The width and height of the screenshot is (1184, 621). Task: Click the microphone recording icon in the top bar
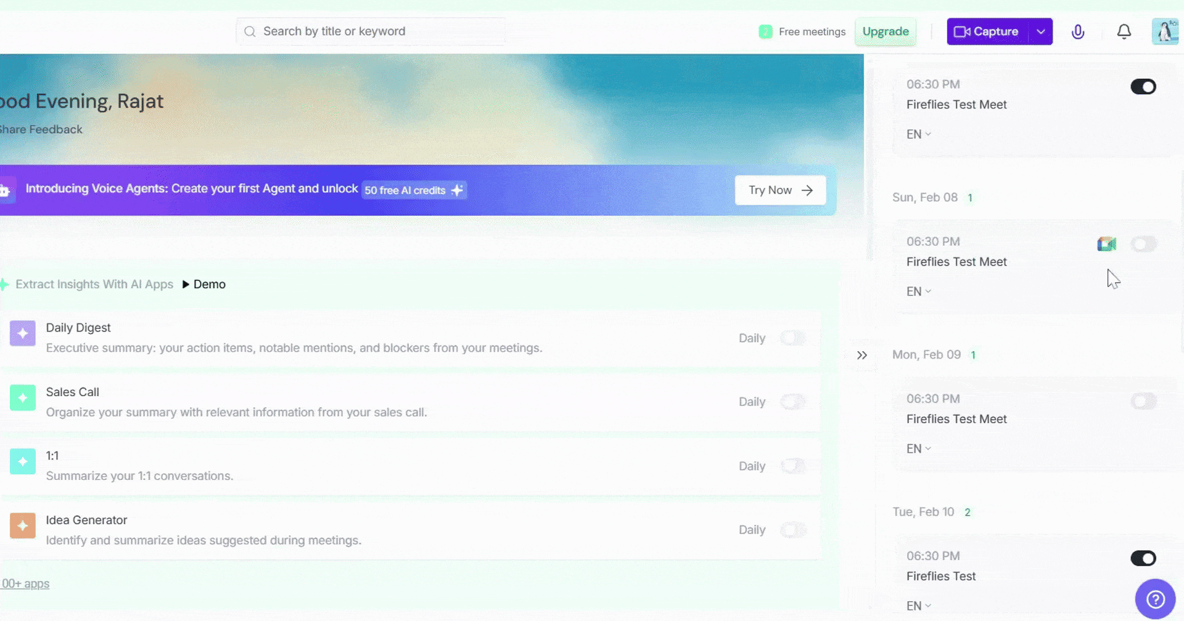coord(1079,31)
